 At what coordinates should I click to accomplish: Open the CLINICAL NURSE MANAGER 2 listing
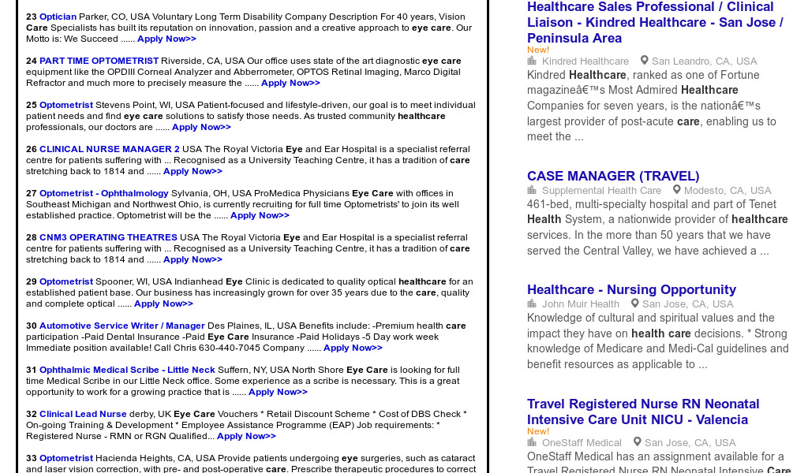[110, 150]
